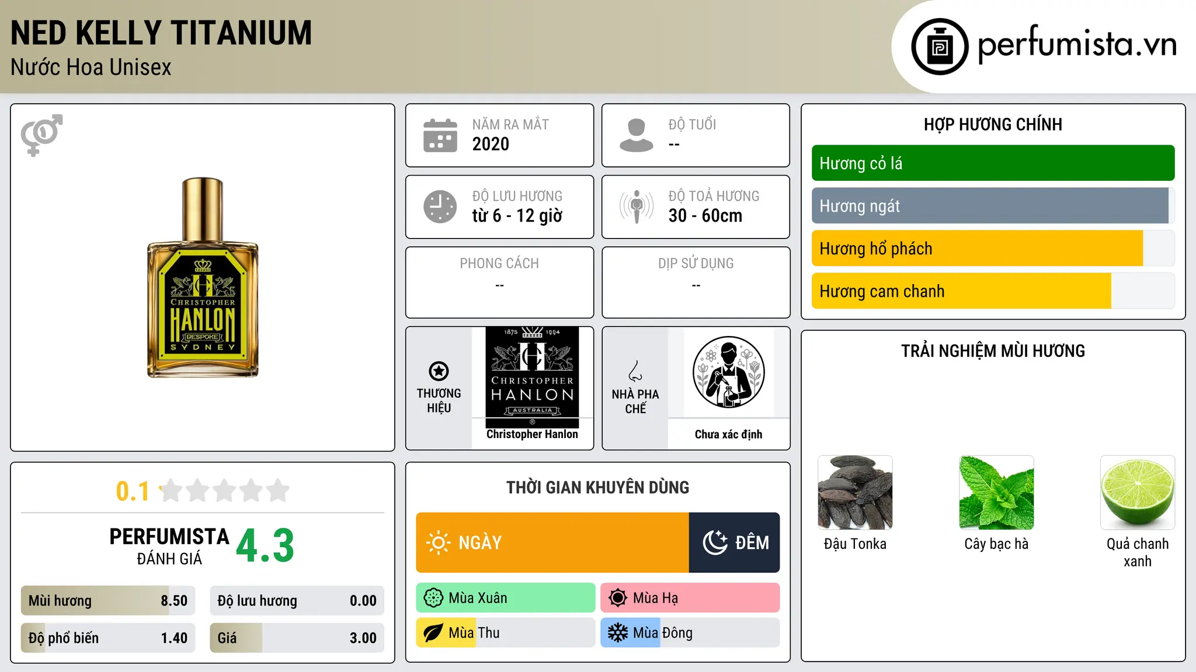Click the Hương hổ phách accord bar

[993, 249]
